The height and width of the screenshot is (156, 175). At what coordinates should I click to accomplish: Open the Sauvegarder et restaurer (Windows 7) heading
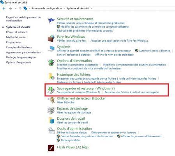86,89
